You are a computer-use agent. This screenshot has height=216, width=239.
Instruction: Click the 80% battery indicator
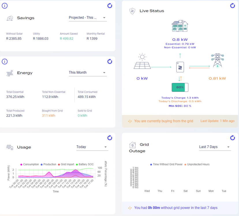click(180, 87)
